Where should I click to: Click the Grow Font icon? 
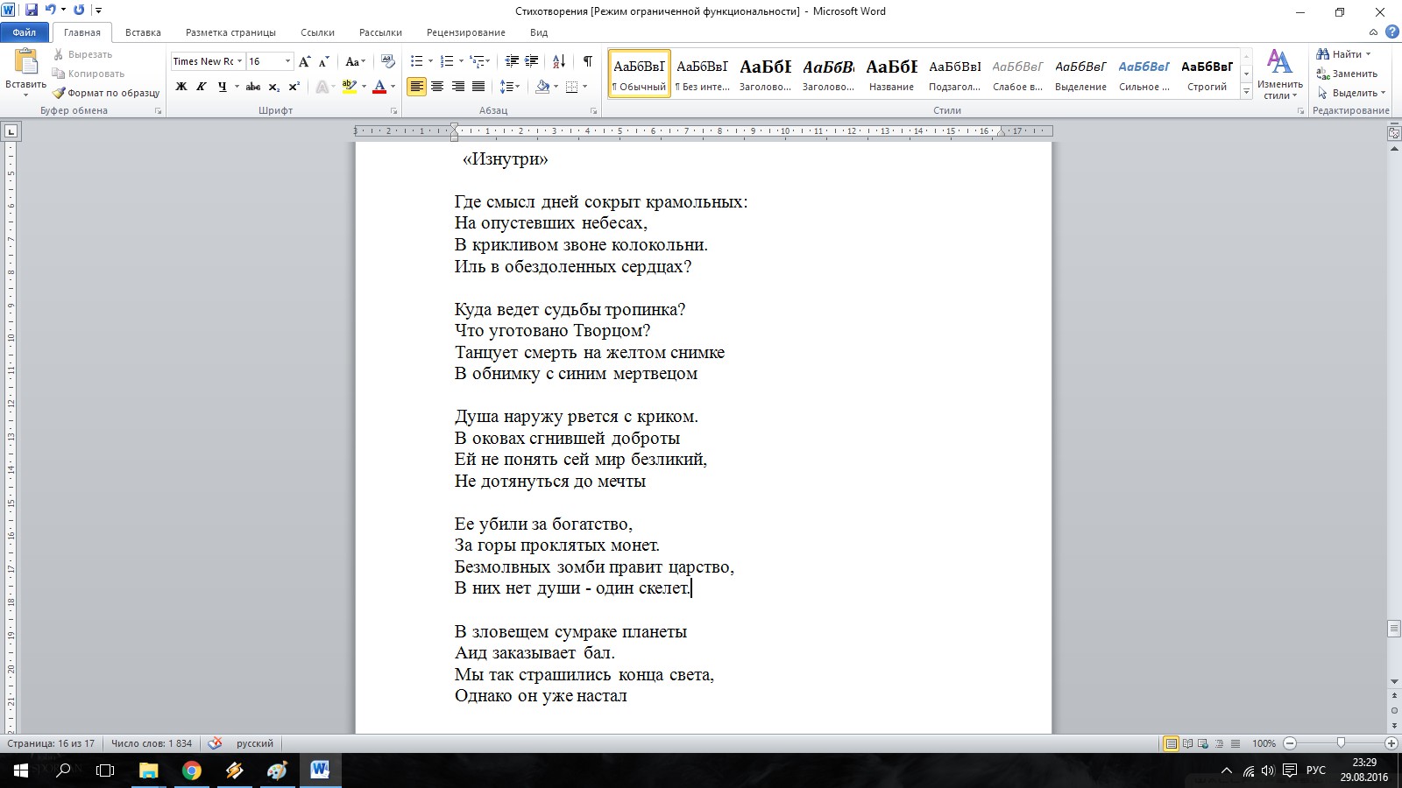305,61
